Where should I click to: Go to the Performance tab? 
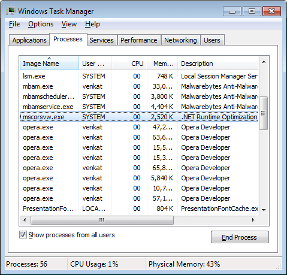[x=139, y=40]
